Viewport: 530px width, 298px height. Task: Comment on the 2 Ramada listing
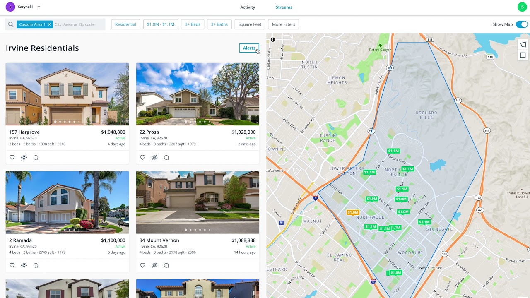click(x=36, y=265)
